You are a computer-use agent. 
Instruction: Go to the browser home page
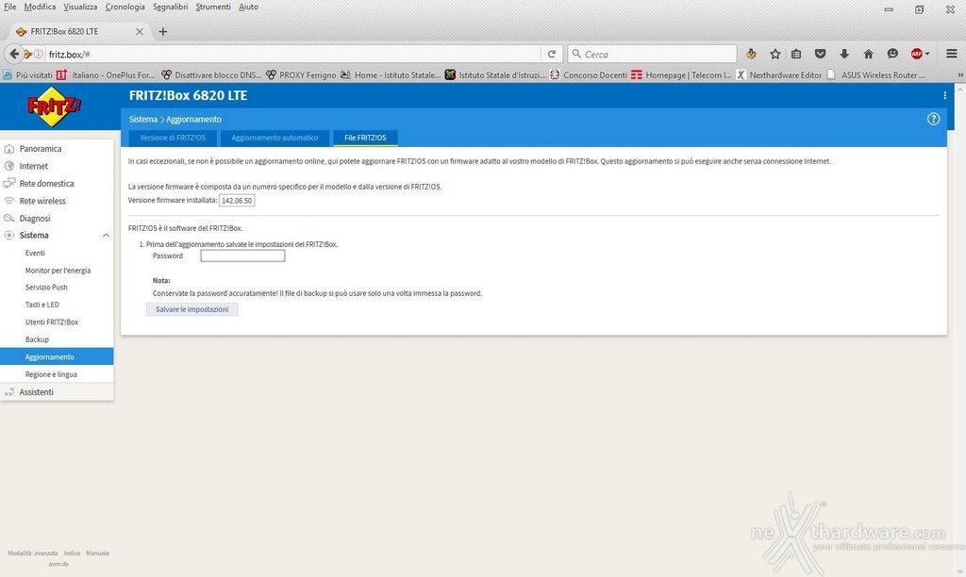tap(868, 54)
